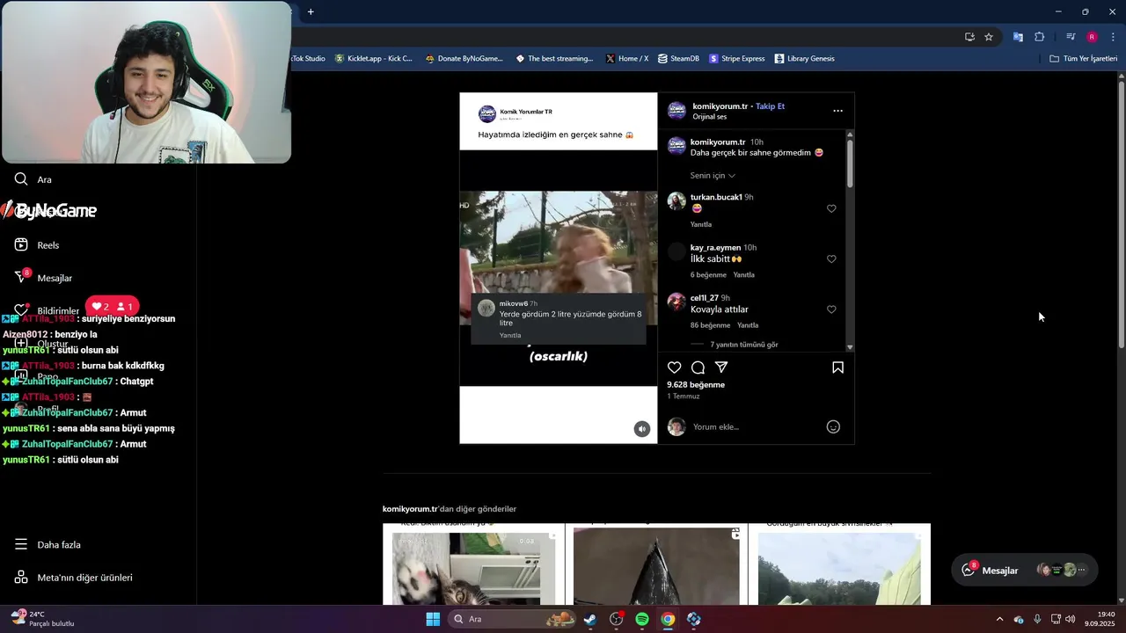Click Takip Et to follow komikyorum.tr

[770, 106]
